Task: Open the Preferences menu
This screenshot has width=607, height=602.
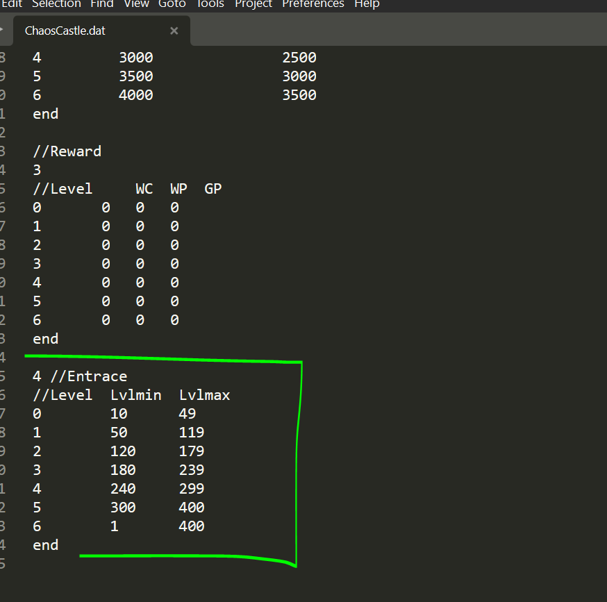Action: (313, 4)
